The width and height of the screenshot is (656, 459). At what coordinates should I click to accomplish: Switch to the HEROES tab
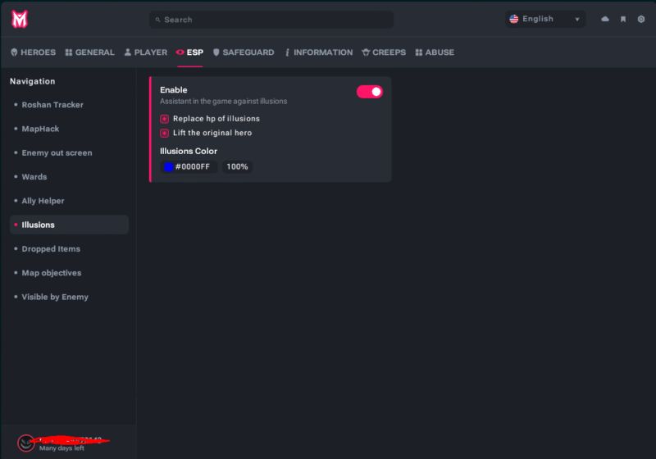pos(33,52)
